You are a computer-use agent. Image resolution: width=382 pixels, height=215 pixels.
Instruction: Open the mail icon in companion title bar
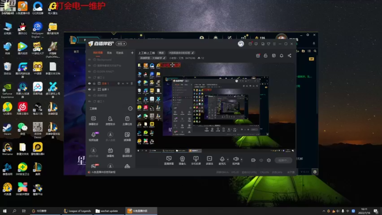tap(250, 44)
